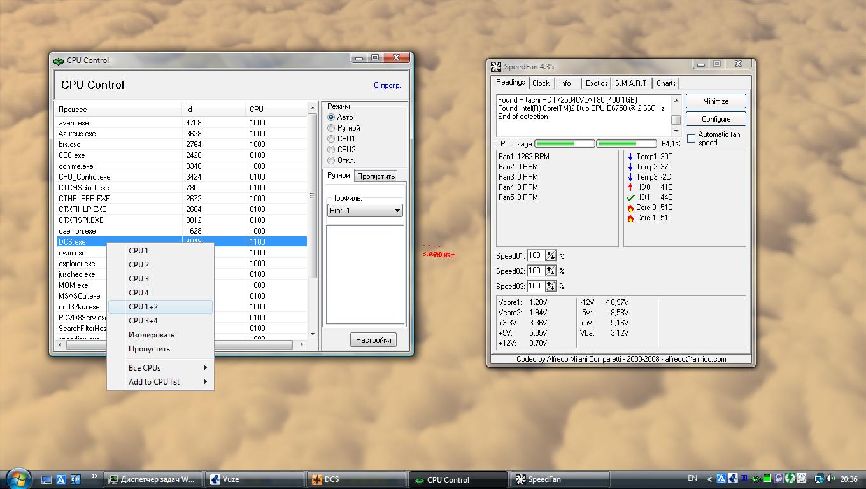Open the KMP player quick launch icon

(76, 479)
